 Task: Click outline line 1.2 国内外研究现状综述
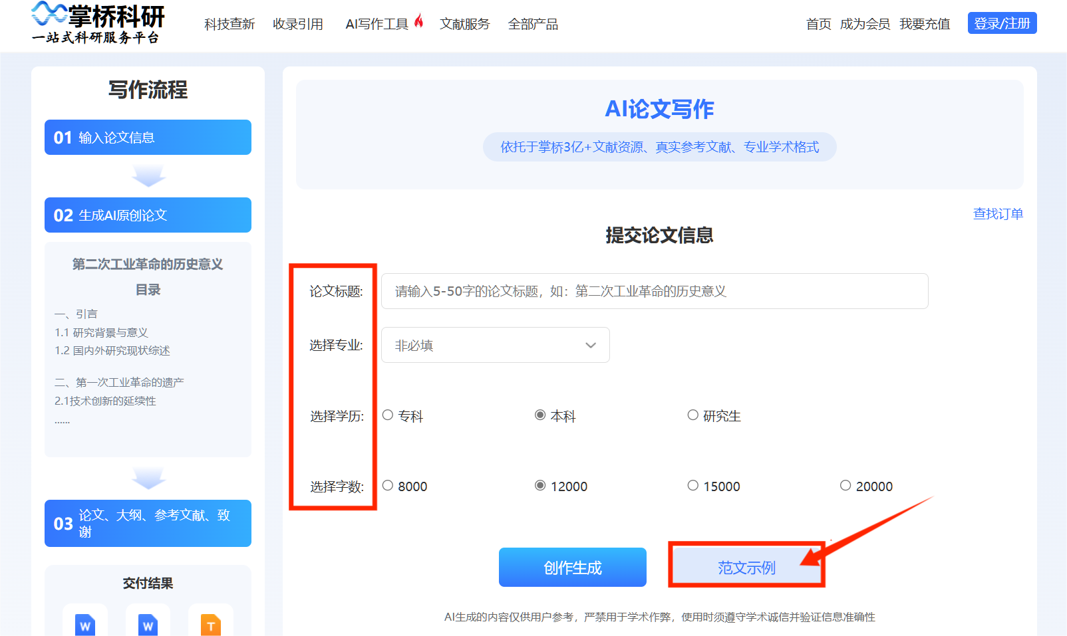(112, 350)
